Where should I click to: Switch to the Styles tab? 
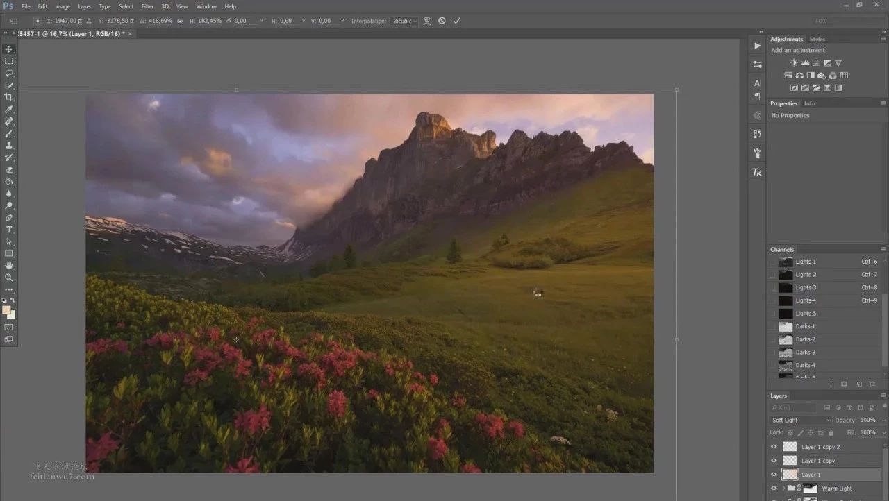(817, 40)
